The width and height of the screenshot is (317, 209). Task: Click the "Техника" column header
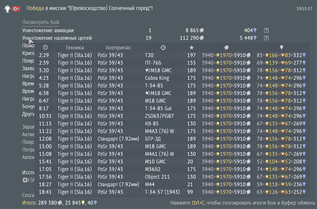[75, 47]
